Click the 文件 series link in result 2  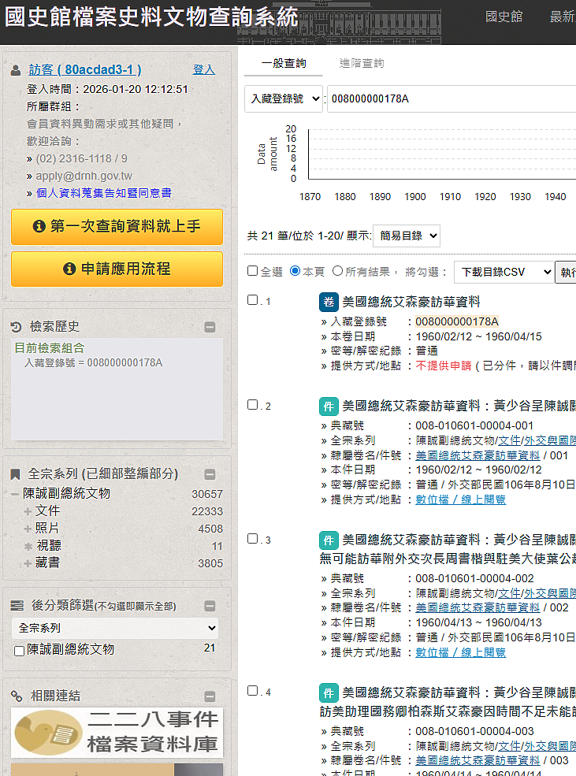tap(509, 440)
